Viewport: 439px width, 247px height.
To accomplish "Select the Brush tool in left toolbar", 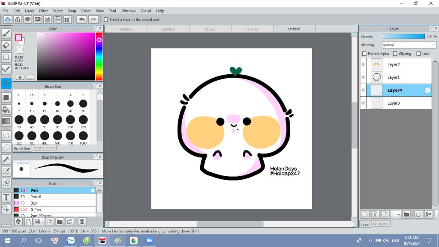I will 6,33.
